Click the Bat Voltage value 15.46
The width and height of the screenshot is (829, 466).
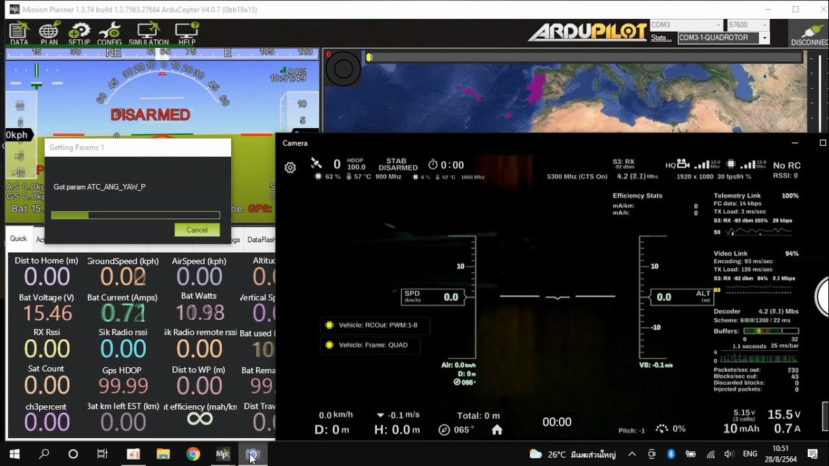coord(48,313)
